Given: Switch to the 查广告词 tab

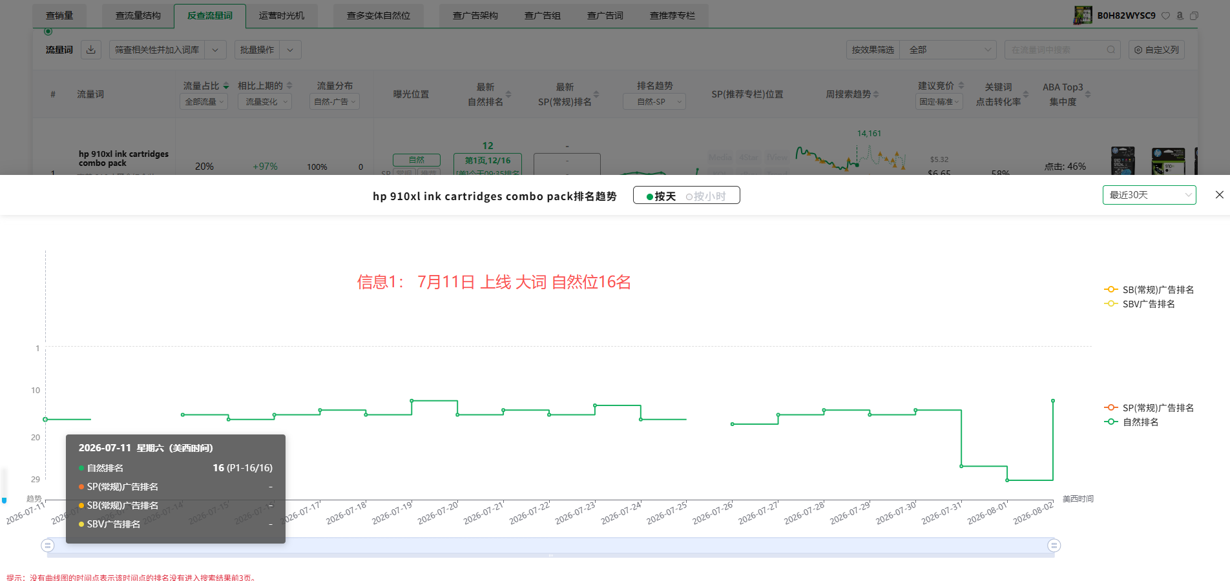Looking at the screenshot, I should point(605,15).
